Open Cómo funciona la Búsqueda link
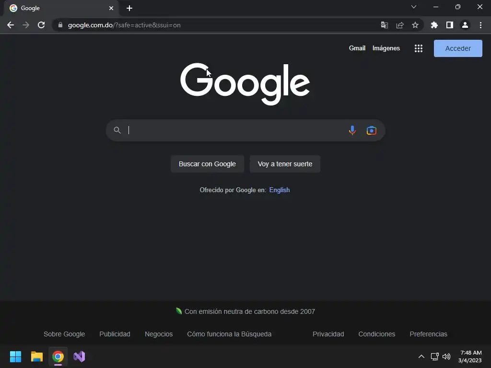This screenshot has height=368, width=491. [x=229, y=334]
